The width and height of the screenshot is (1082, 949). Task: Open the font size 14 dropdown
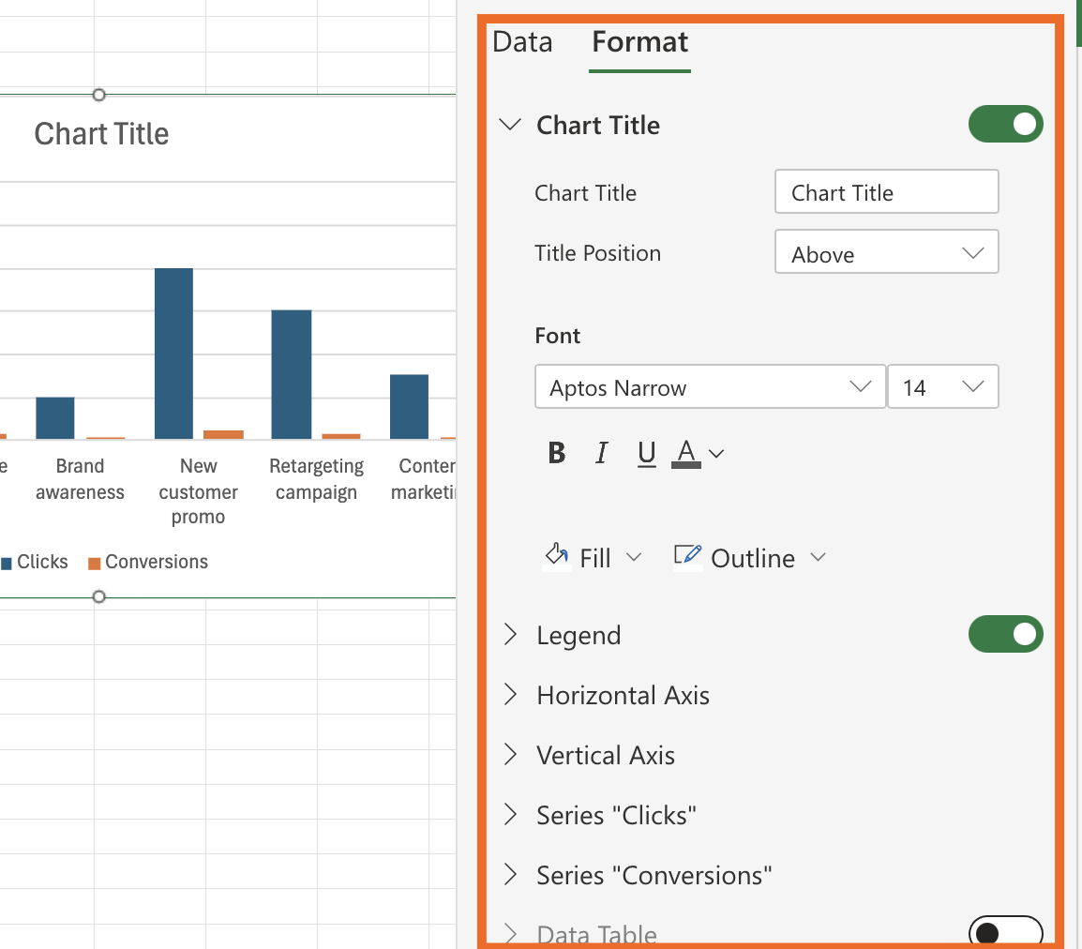pos(942,387)
